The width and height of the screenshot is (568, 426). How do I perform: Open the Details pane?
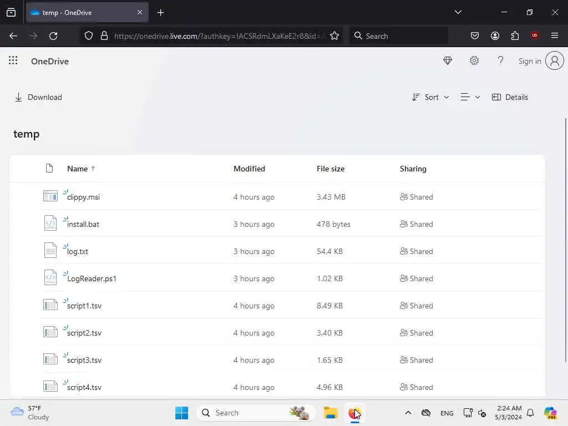pos(510,97)
